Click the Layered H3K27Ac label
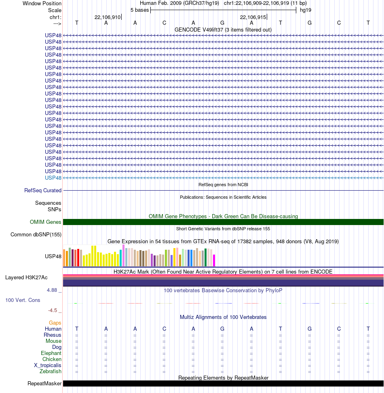The height and width of the screenshot is (393, 384). click(x=26, y=278)
